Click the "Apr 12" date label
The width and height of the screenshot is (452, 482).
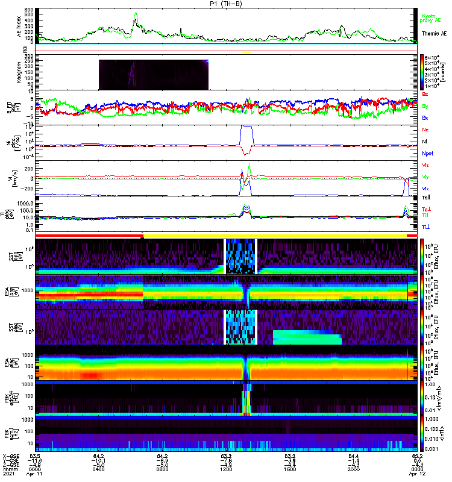[417, 474]
